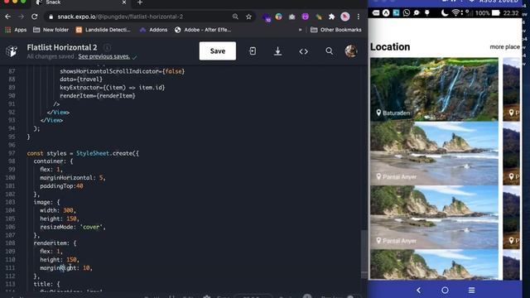Viewport: 530px width, 298px height.
Task: Click the resizeMode: 'cover' code line
Action: pyautogui.click(x=73, y=227)
